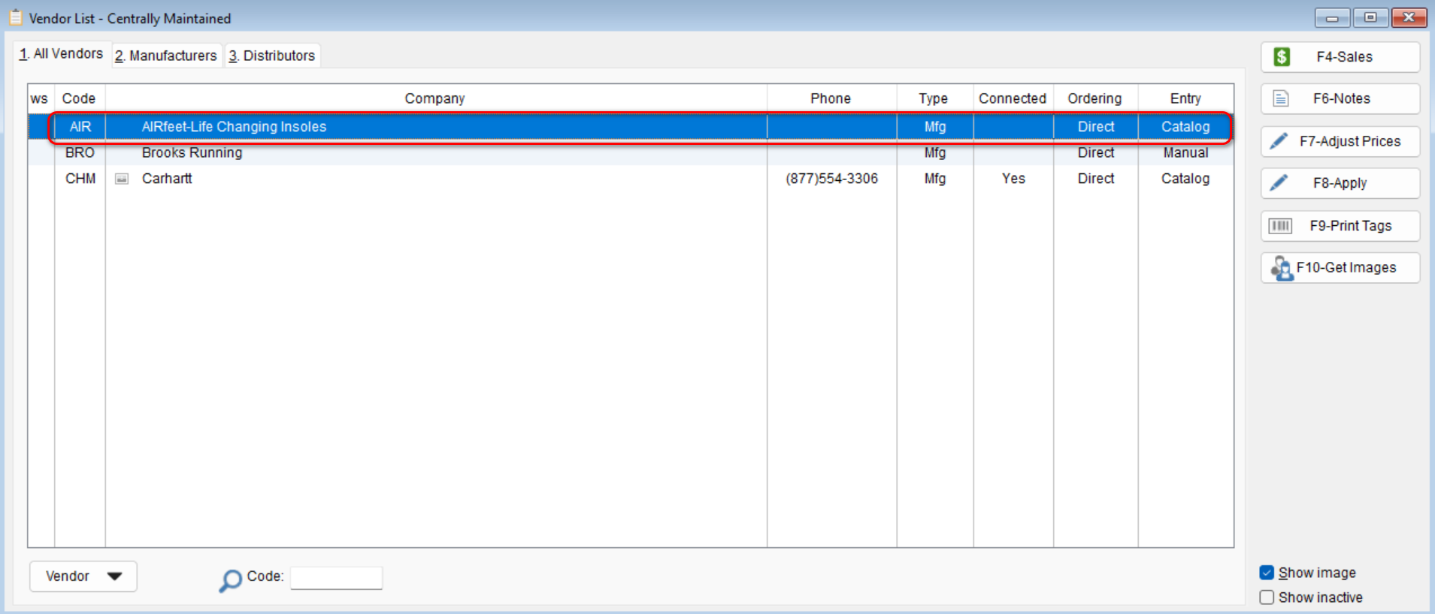Image resolution: width=1435 pixels, height=614 pixels.
Task: Click Mfg type in the Carhartt row
Action: [935, 179]
